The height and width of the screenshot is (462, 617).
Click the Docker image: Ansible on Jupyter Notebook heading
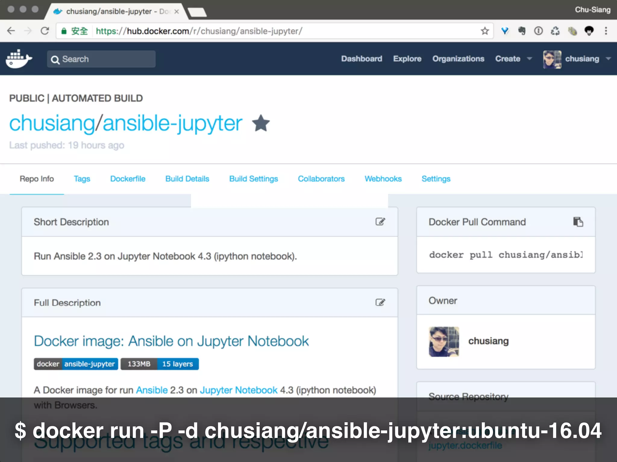click(x=171, y=341)
